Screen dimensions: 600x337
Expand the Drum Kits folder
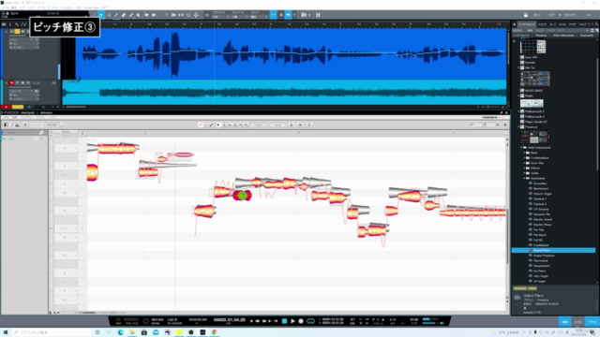(525, 163)
